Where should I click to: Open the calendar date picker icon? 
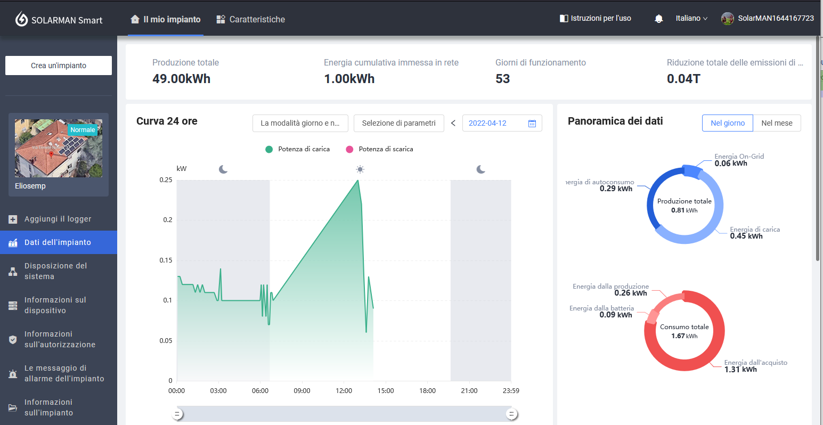tap(532, 124)
